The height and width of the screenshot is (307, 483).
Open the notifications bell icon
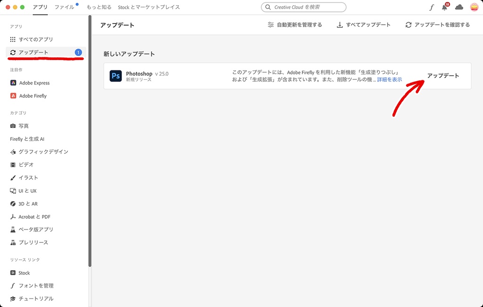444,8
